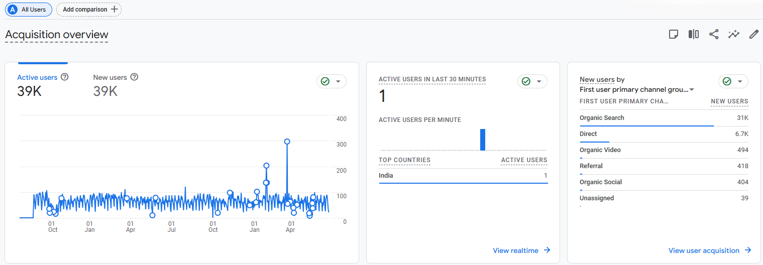Screen dimensions: 763x265
Task: Click green check icon on New users card
Action: click(x=727, y=81)
